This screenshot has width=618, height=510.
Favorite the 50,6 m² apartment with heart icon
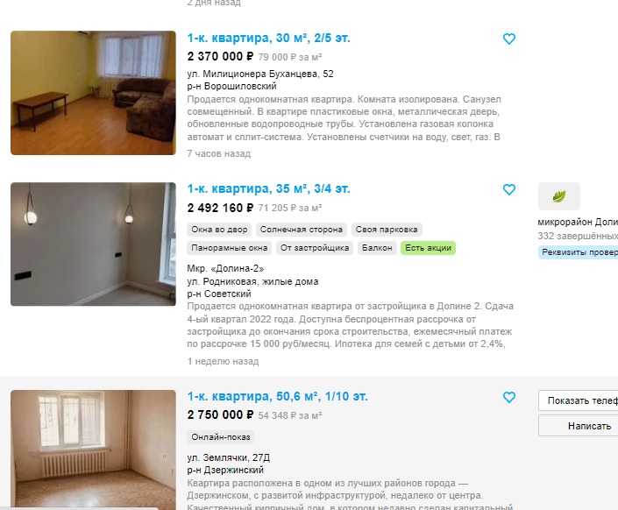point(508,397)
